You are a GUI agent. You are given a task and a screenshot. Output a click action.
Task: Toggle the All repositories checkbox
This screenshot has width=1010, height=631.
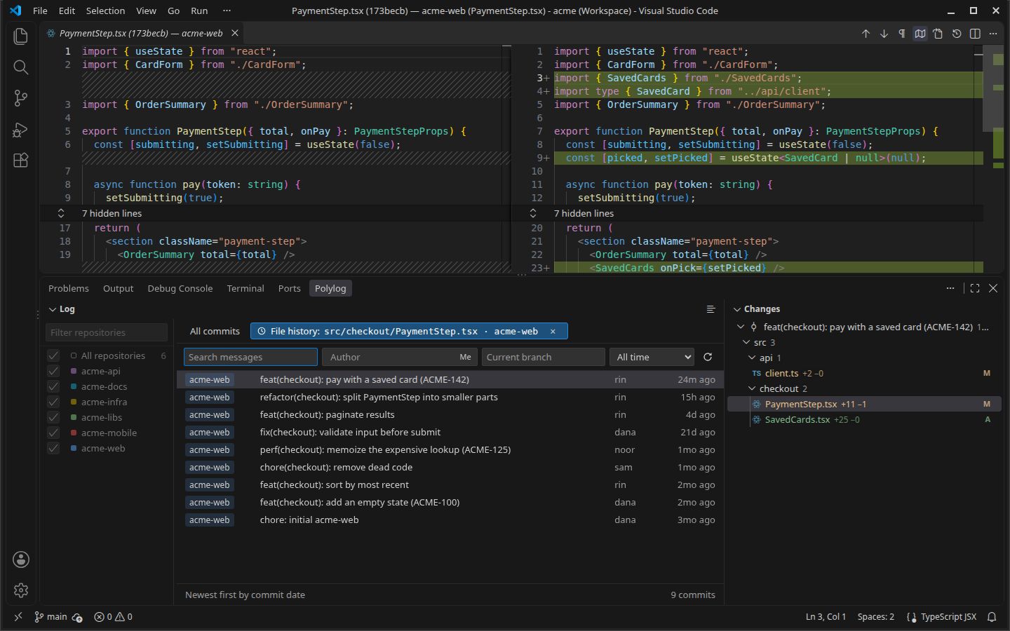(53, 355)
